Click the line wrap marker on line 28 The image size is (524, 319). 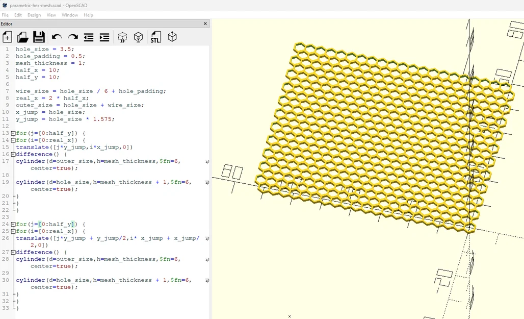point(207,259)
